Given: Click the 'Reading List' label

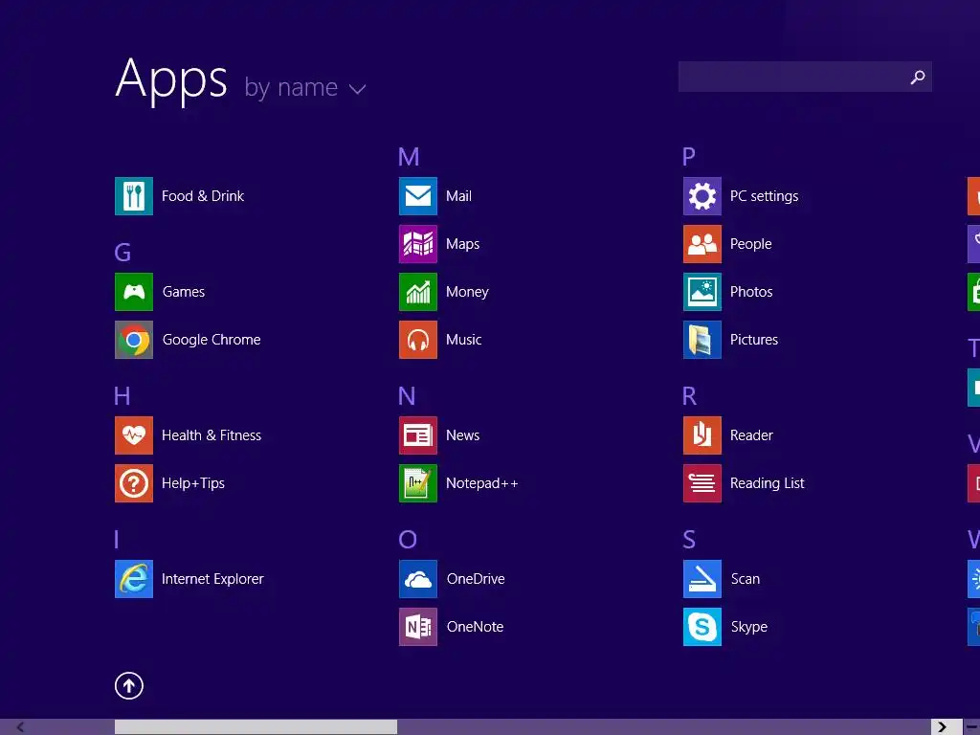Looking at the screenshot, I should coord(767,483).
